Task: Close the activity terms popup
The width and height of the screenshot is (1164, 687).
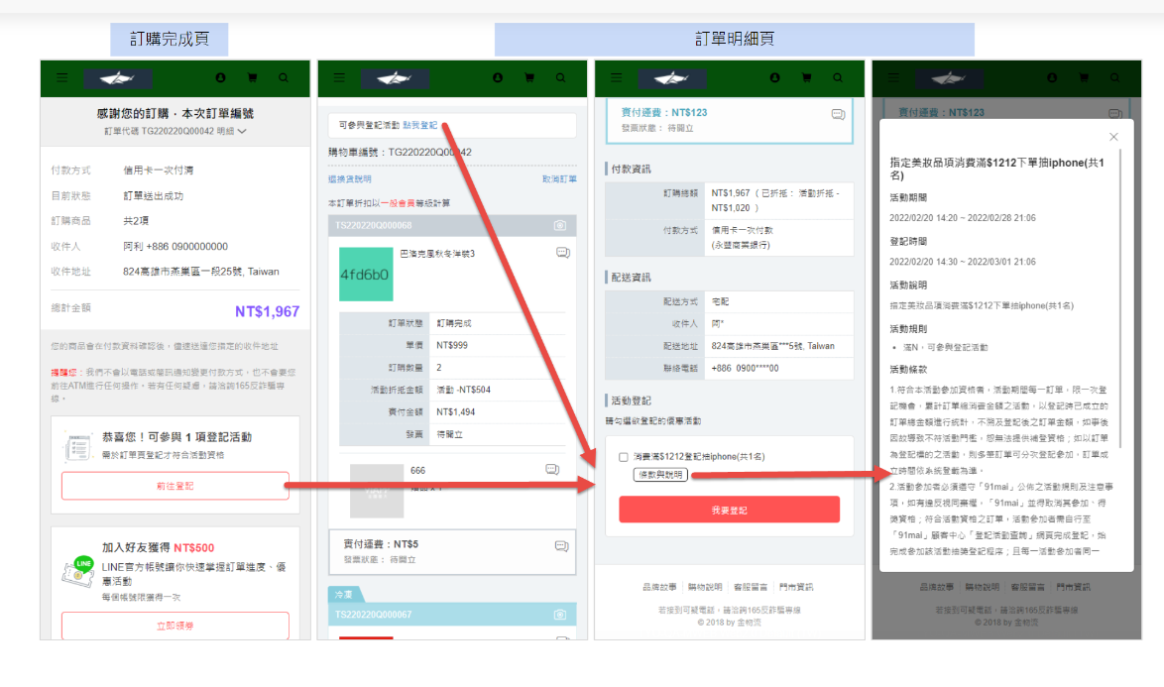Action: (1113, 137)
